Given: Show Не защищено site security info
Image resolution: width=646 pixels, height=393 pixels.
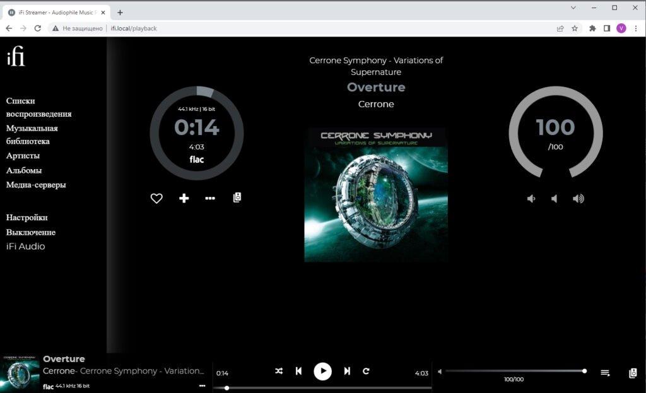Looking at the screenshot, I should [x=78, y=28].
